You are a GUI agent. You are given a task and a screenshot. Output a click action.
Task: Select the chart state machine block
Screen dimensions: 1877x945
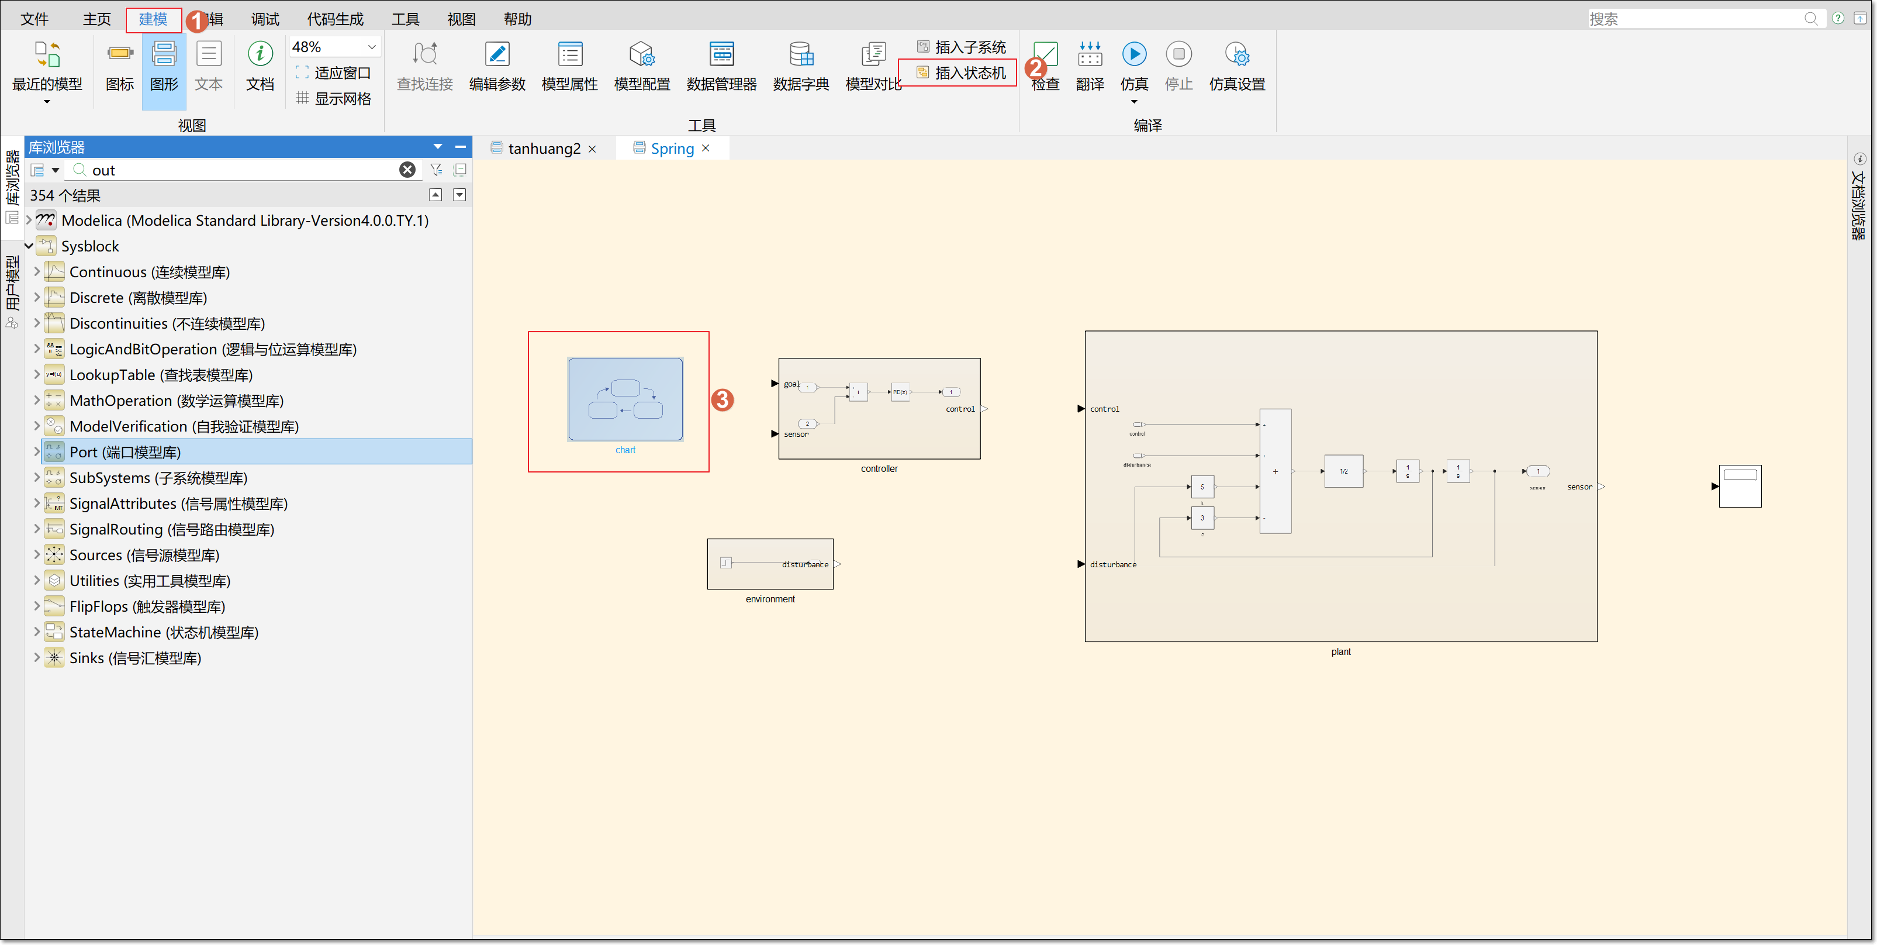pyautogui.click(x=625, y=399)
